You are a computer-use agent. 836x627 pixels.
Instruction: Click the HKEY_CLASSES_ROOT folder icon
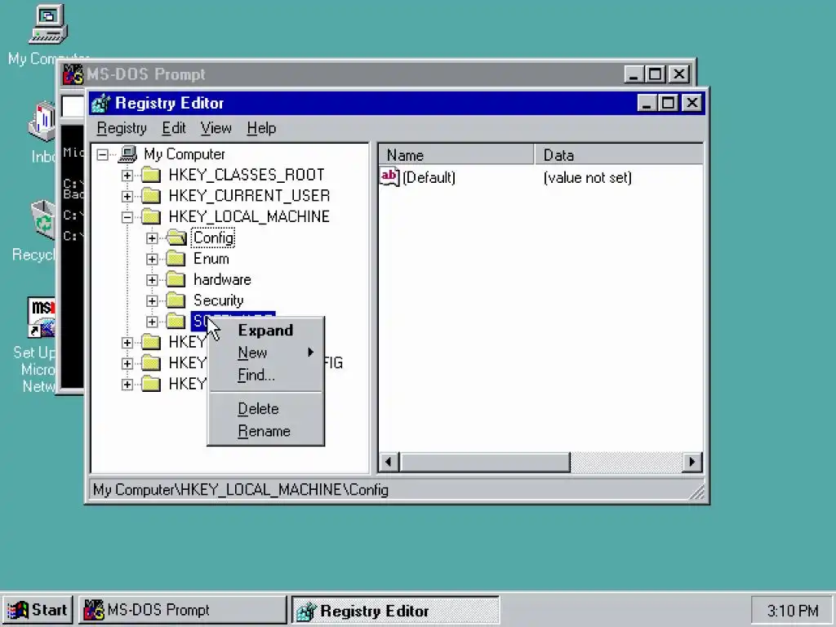click(151, 175)
